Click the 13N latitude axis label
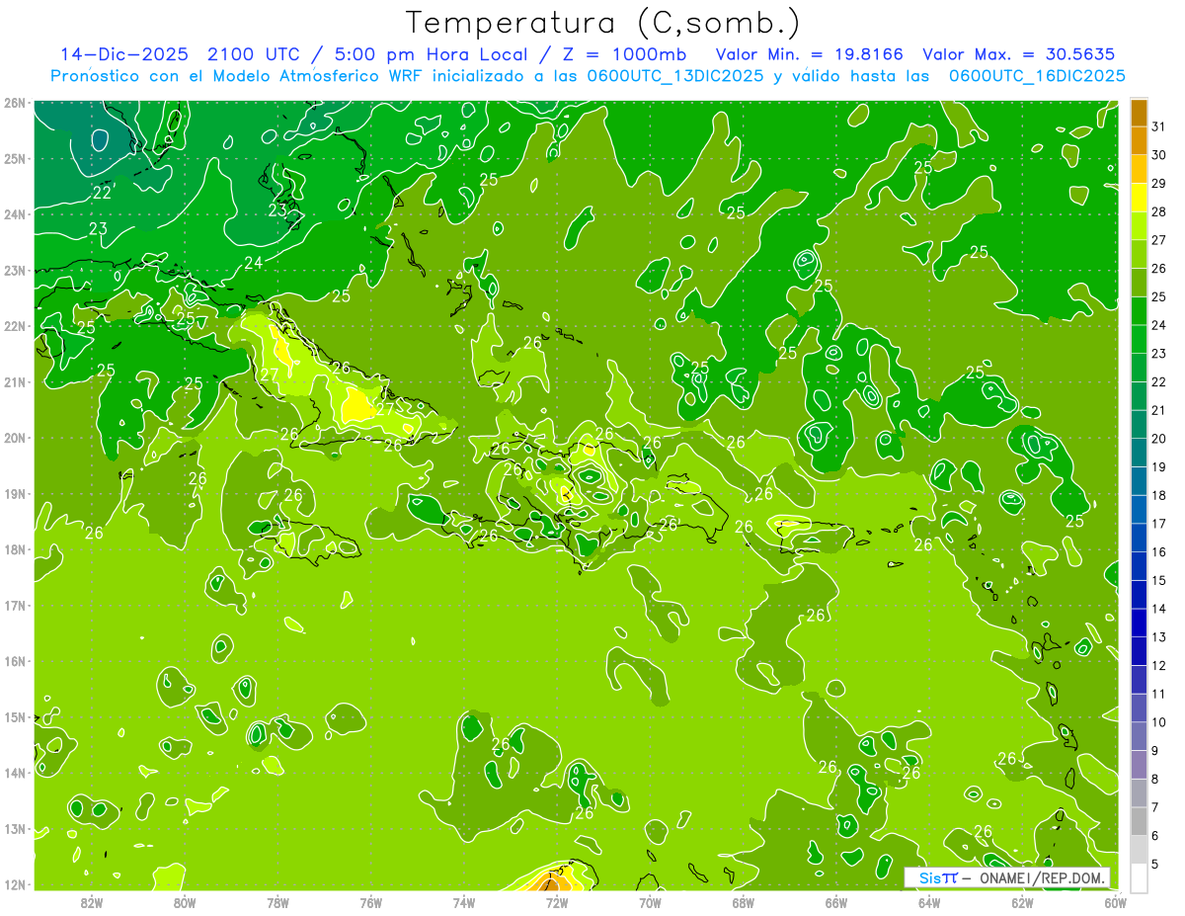 pos(14,828)
